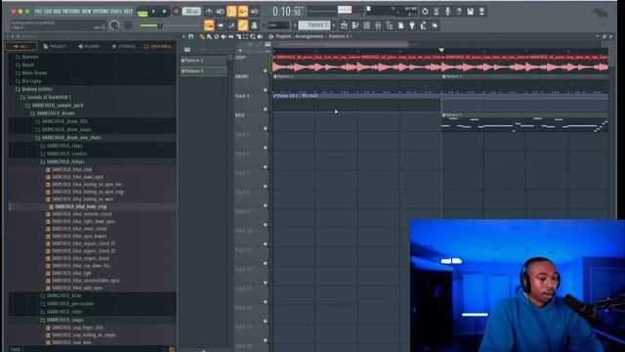
Task: Select Pattern 1 in the pattern picker
Action: pos(203,61)
